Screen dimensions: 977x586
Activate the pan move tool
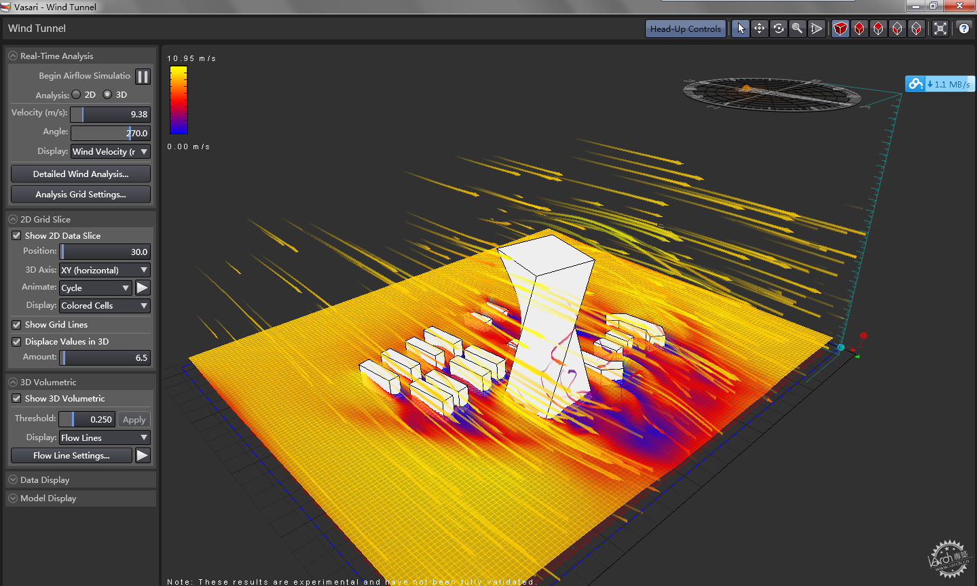coord(760,28)
